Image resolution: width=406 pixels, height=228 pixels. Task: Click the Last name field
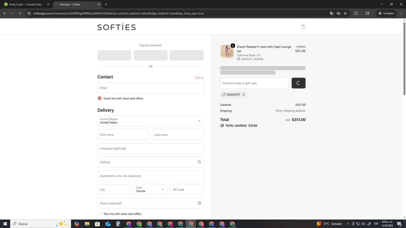(178, 135)
